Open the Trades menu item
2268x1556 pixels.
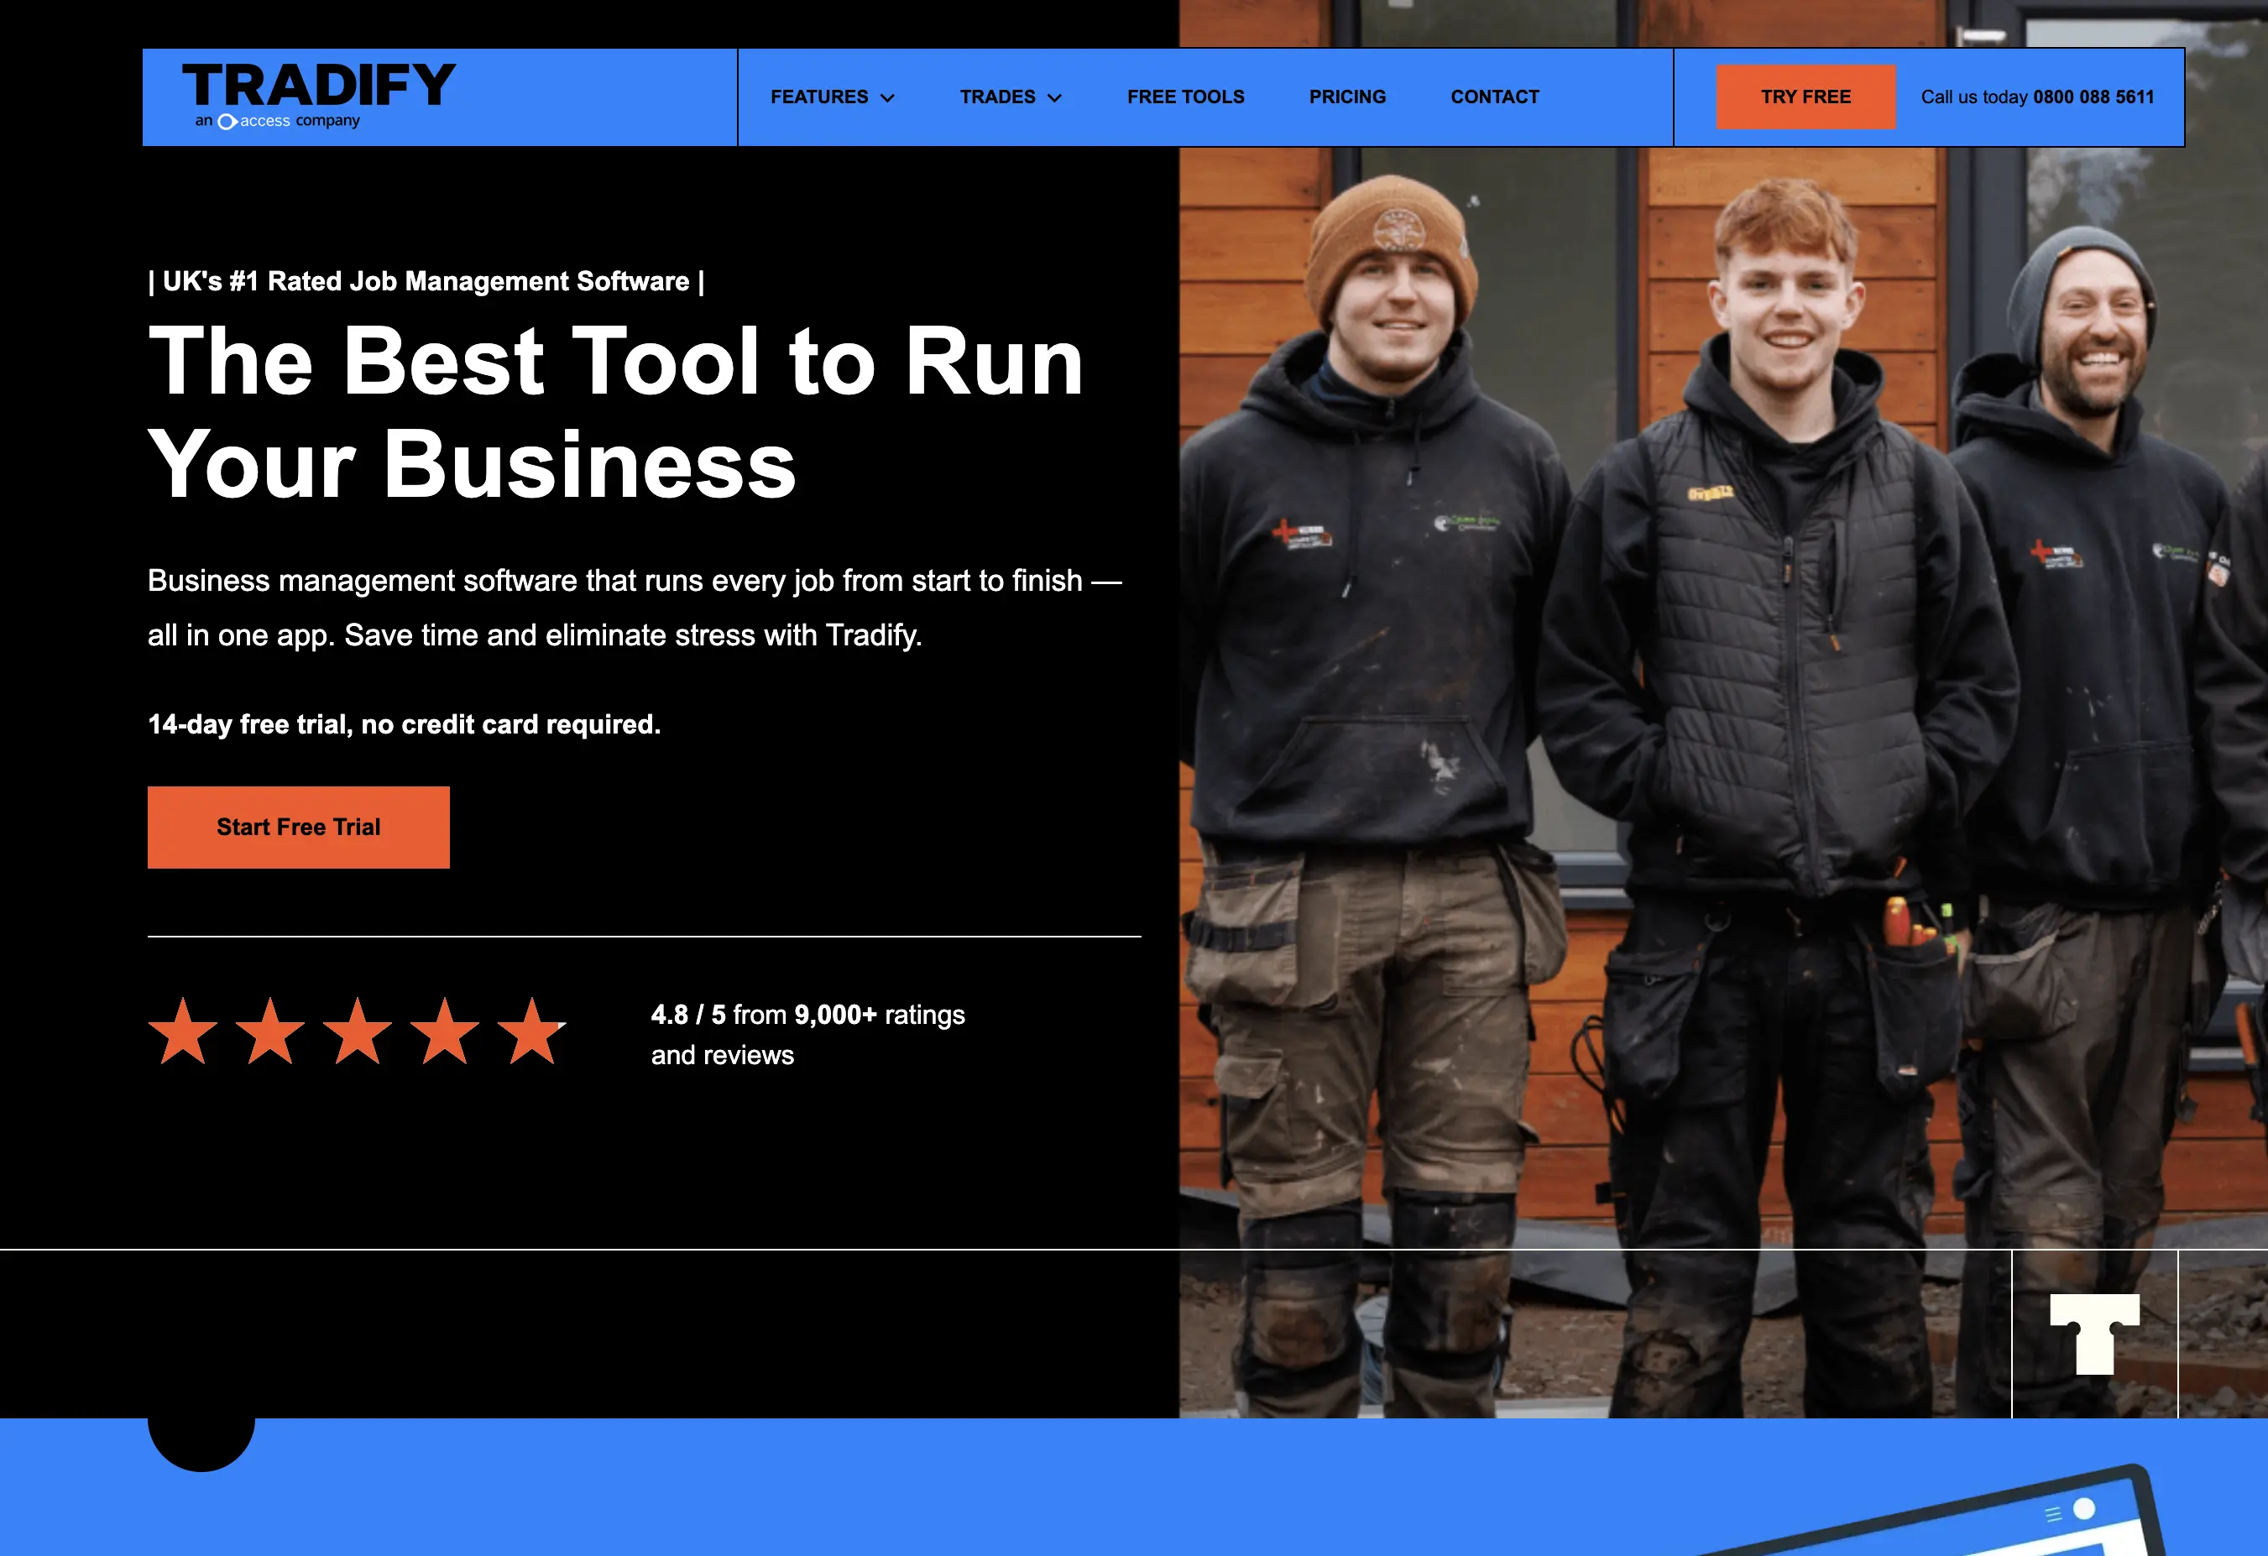pyautogui.click(x=997, y=97)
